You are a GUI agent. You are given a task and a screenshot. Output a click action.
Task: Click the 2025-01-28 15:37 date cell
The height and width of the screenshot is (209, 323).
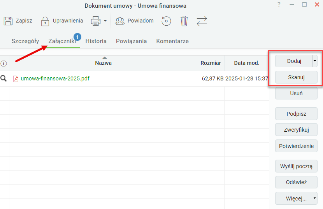coord(247,78)
